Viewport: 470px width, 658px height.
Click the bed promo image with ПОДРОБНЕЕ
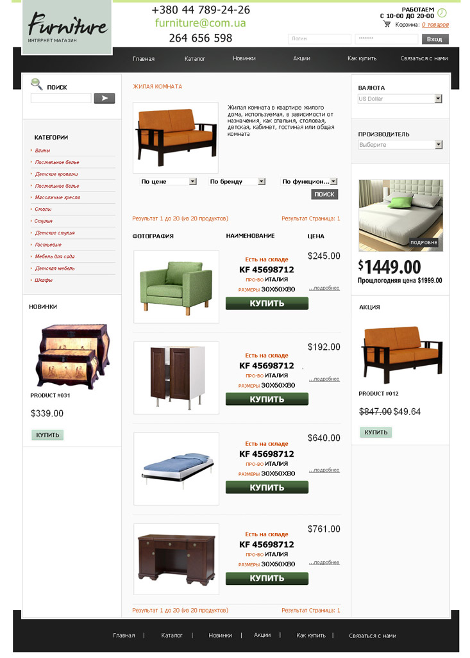point(401,215)
